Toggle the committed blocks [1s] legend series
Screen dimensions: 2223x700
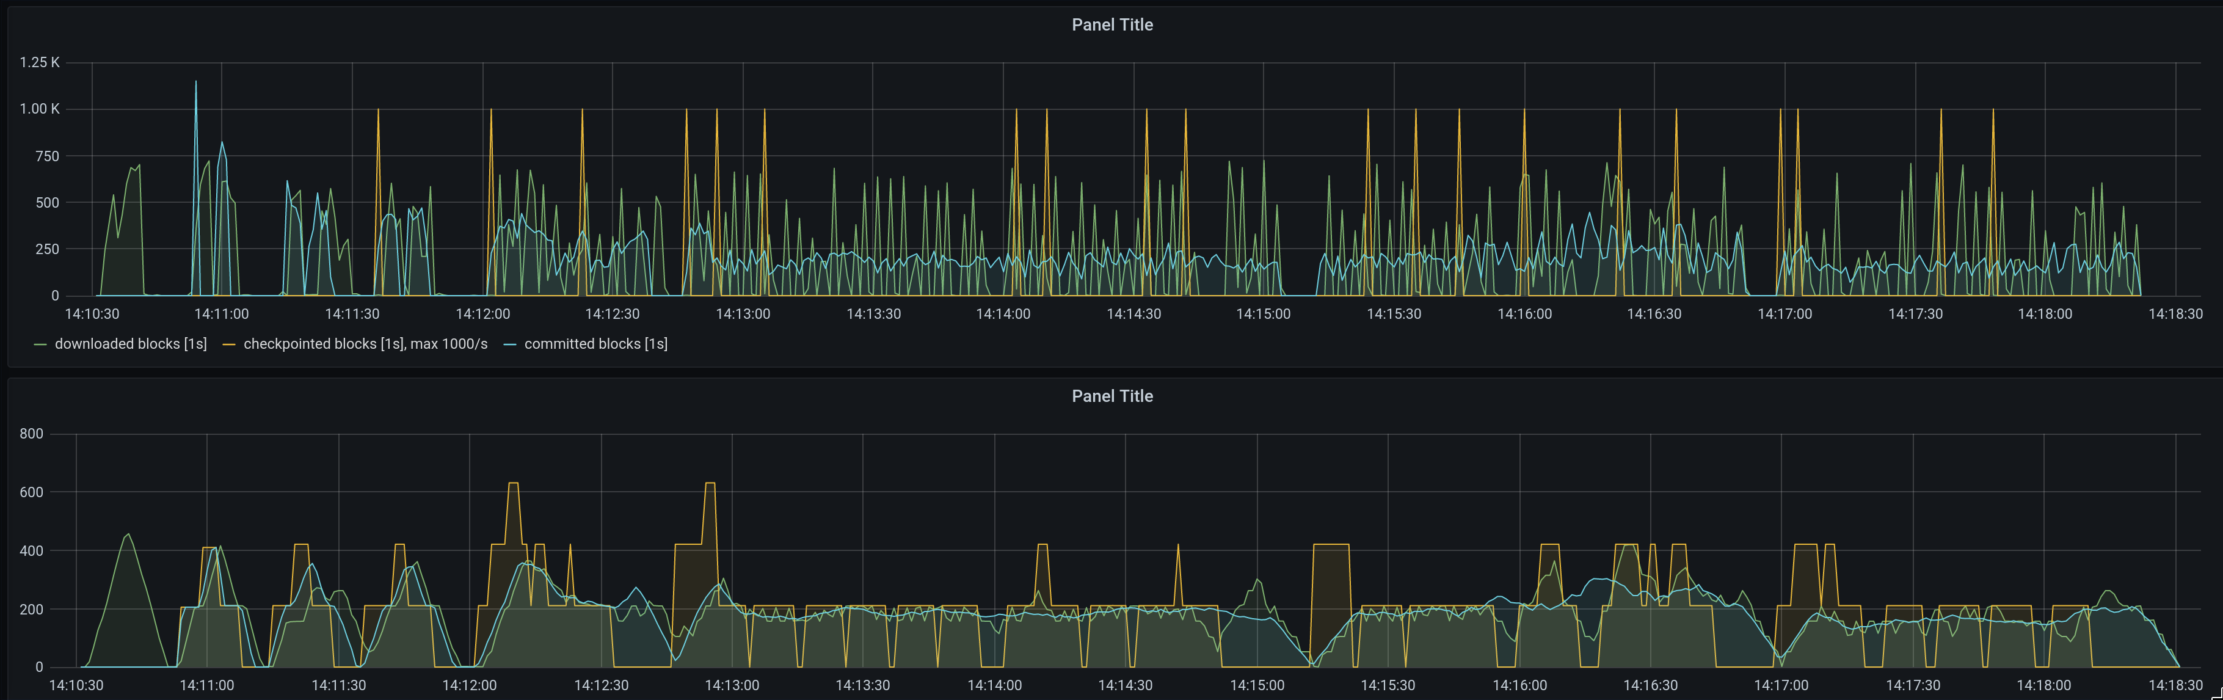point(595,343)
